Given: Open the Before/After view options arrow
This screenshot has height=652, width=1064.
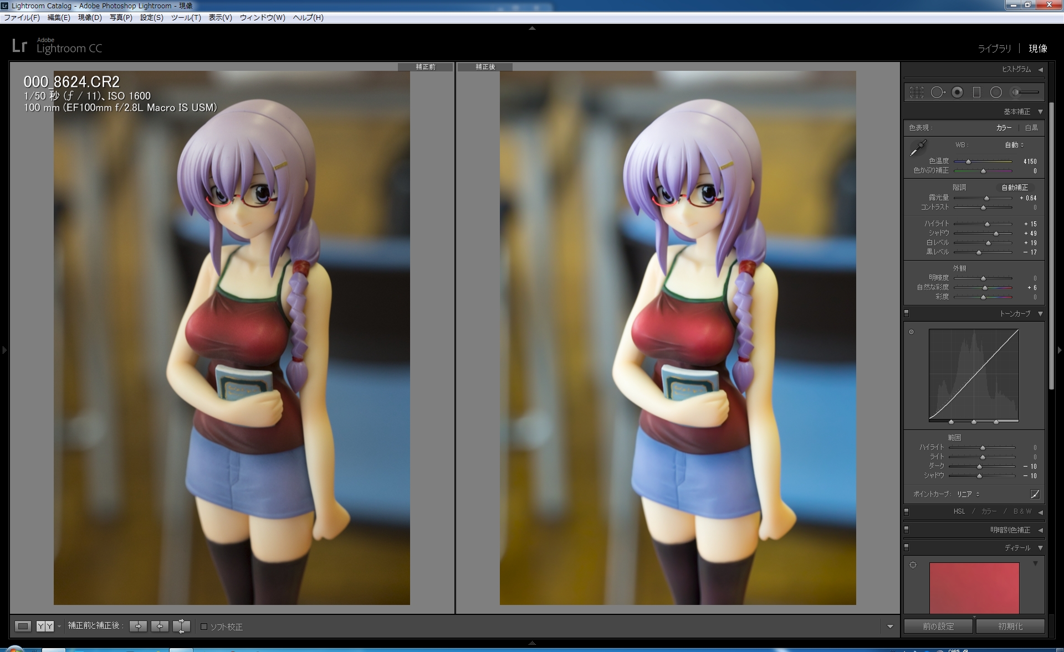Looking at the screenshot, I should 59,627.
